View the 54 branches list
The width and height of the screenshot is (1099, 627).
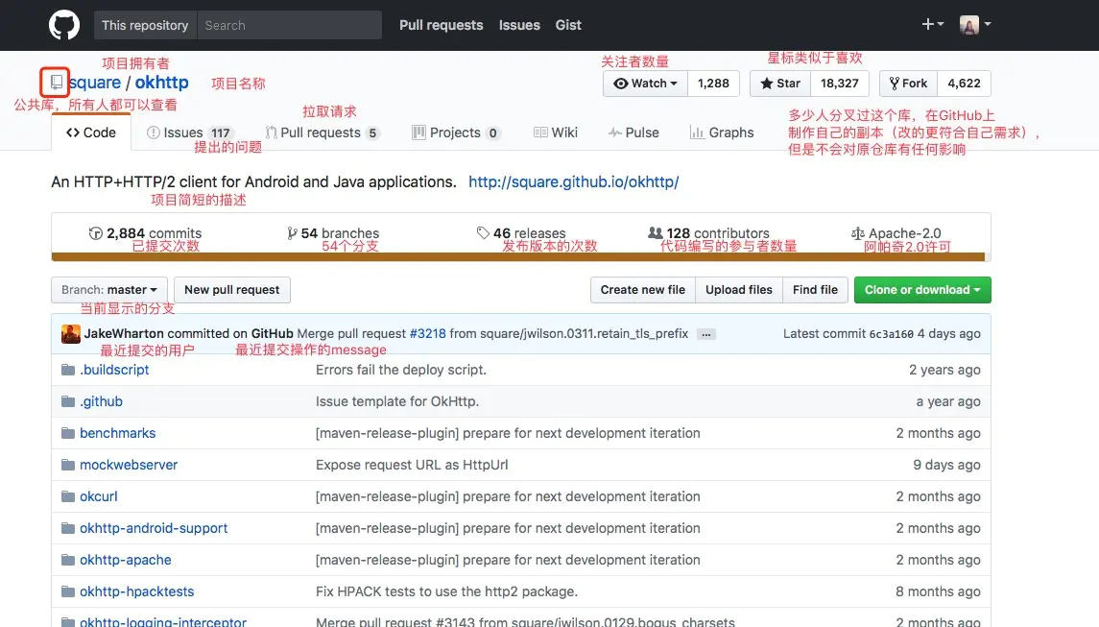(333, 233)
